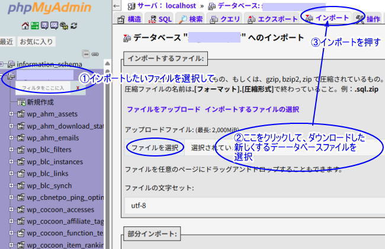Click the 新規作成 new table icon
Viewport: 385px width, 249px height.
(x=21, y=102)
